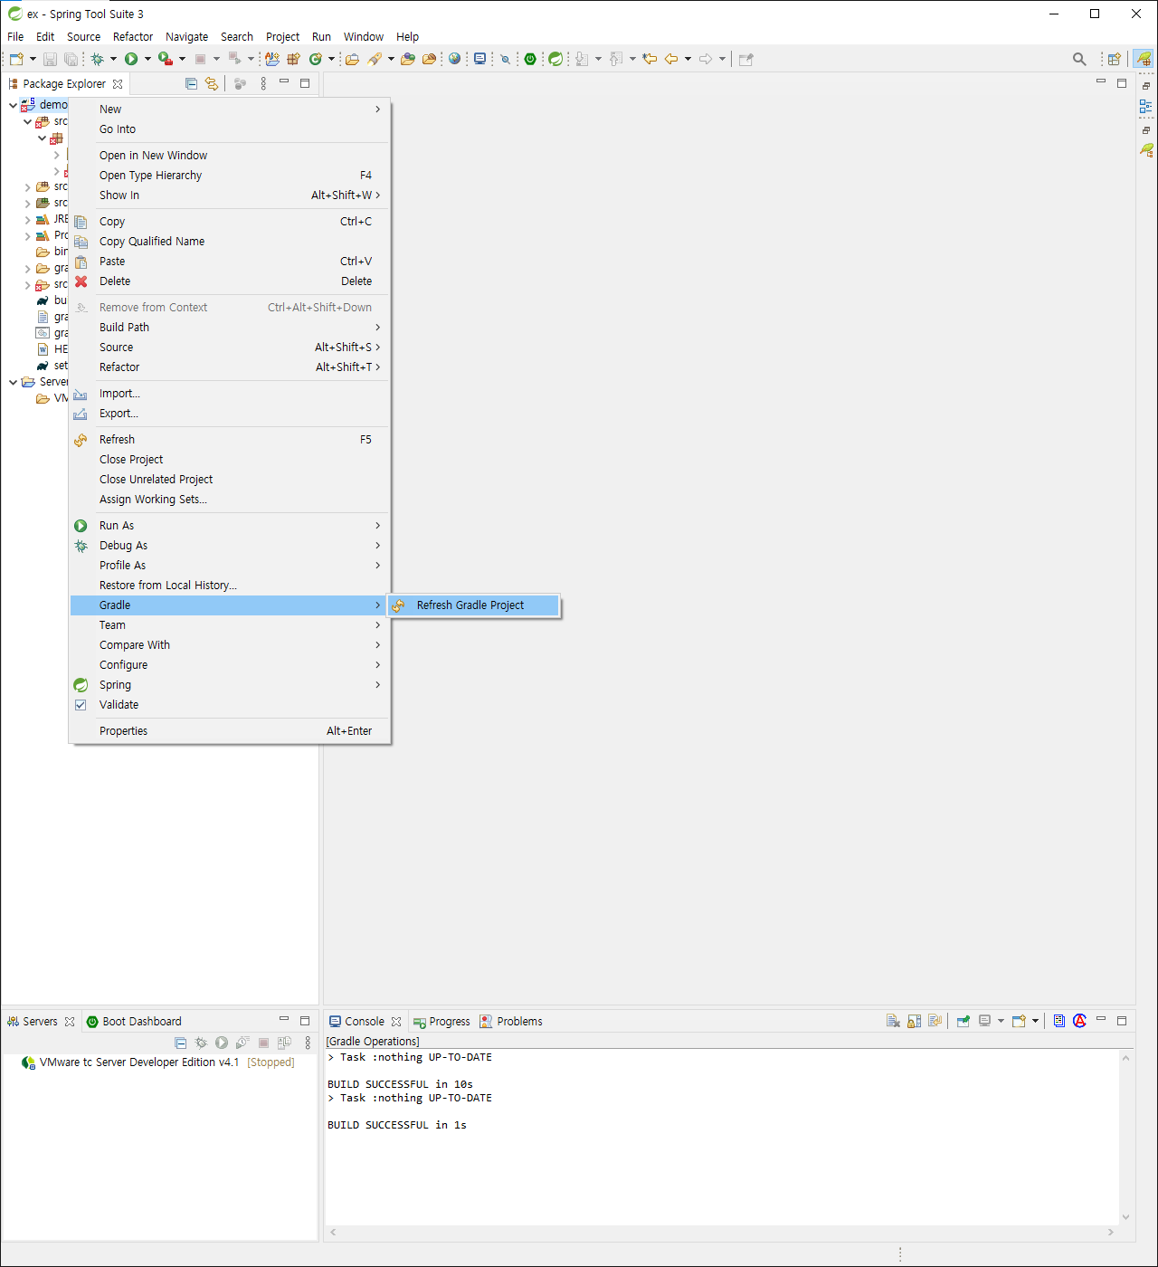Click Display Selected Console monitor icon
This screenshot has width=1158, height=1267.
coord(985,1021)
